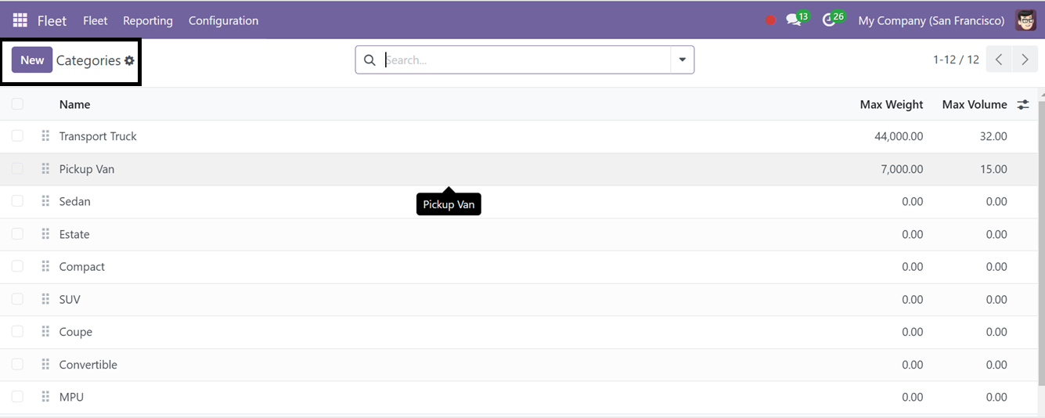
Task: Check the SUV row checkbox
Action: coord(17,299)
